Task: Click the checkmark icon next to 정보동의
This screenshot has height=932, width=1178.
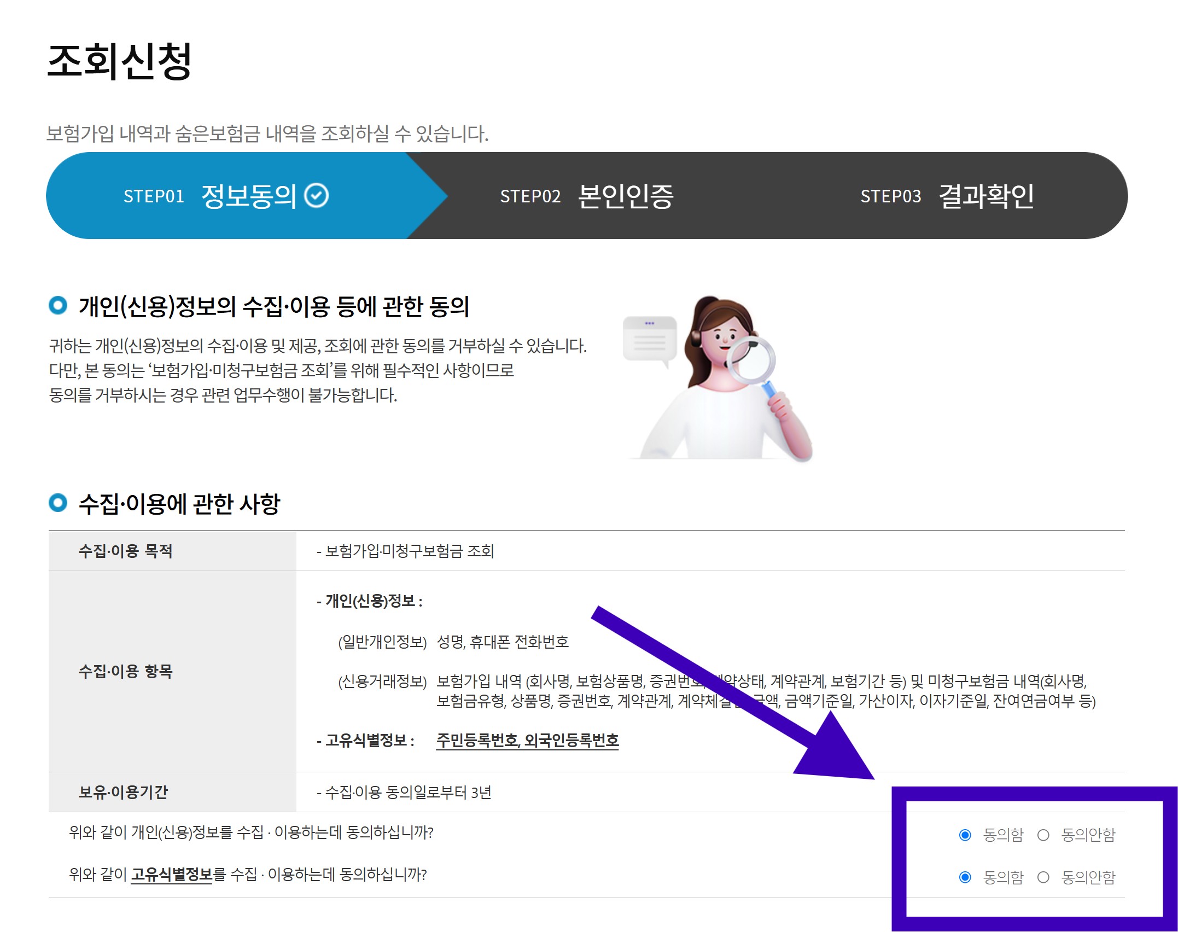Action: point(316,196)
